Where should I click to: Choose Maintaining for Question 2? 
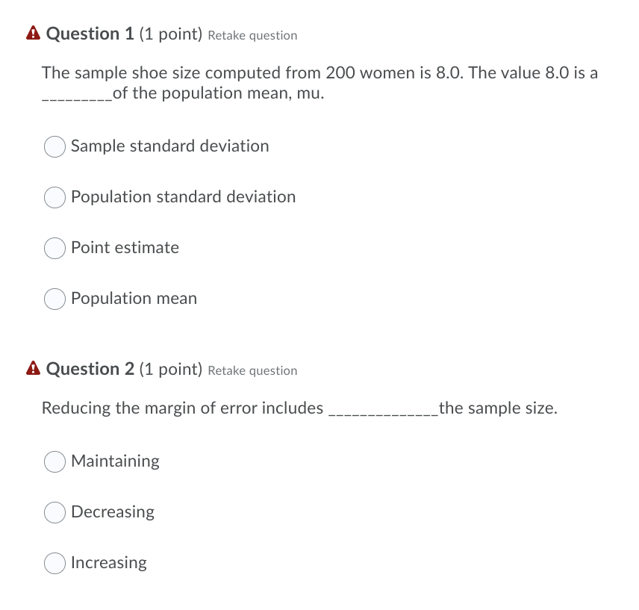coord(54,461)
